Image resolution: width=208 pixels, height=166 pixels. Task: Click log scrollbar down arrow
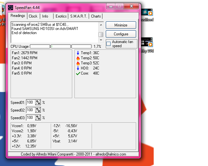pos(101,40)
